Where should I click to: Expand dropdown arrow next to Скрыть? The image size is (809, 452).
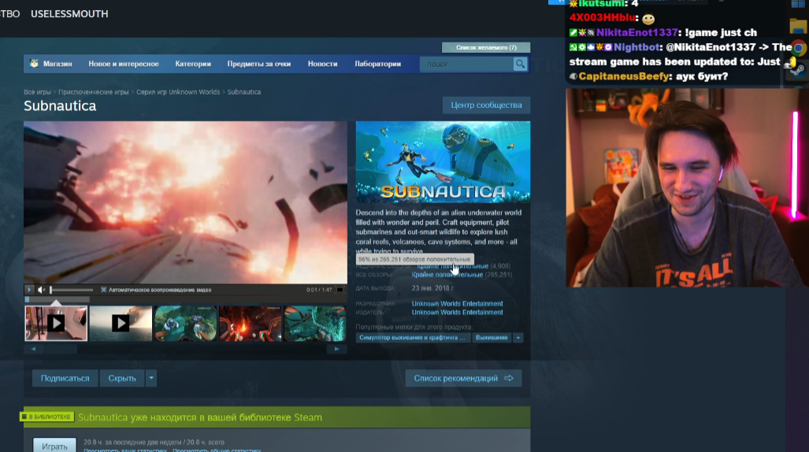(x=151, y=378)
